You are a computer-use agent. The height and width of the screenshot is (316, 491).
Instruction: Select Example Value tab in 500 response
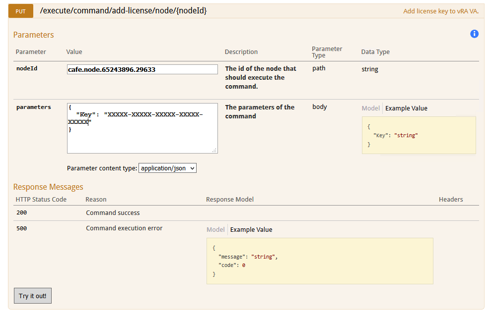(x=251, y=229)
